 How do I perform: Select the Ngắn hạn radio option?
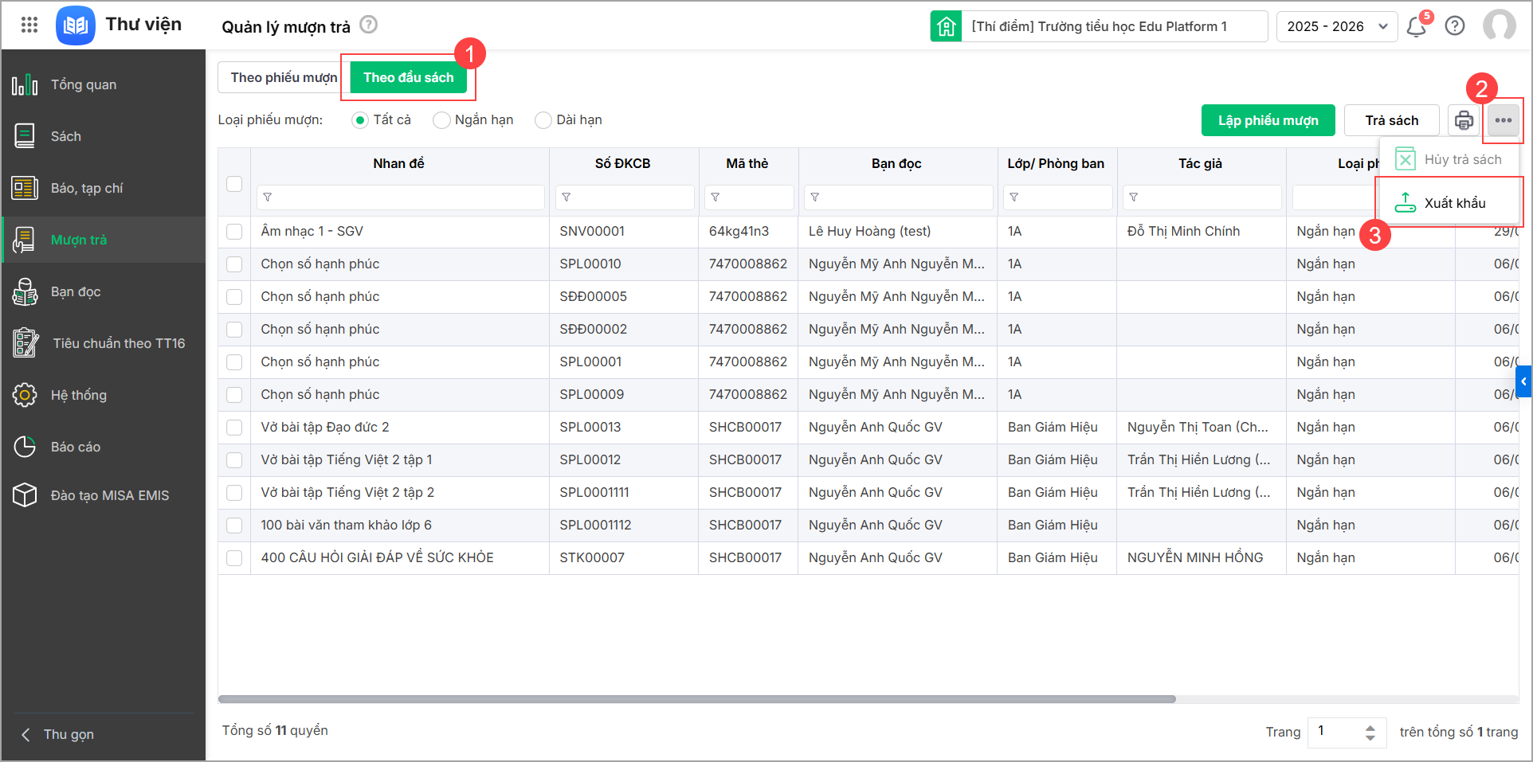441,120
